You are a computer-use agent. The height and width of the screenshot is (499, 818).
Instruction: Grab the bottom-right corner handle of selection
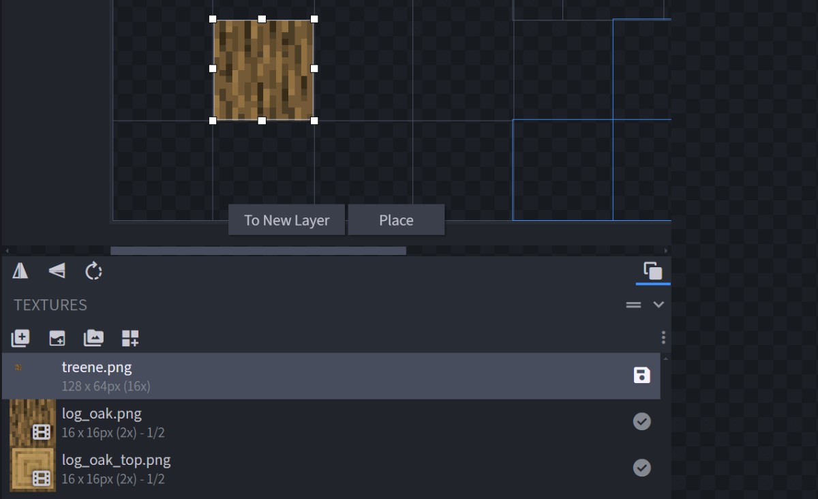pyautogui.click(x=314, y=121)
